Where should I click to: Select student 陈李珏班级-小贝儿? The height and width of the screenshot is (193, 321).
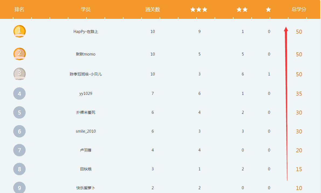click(x=86, y=74)
